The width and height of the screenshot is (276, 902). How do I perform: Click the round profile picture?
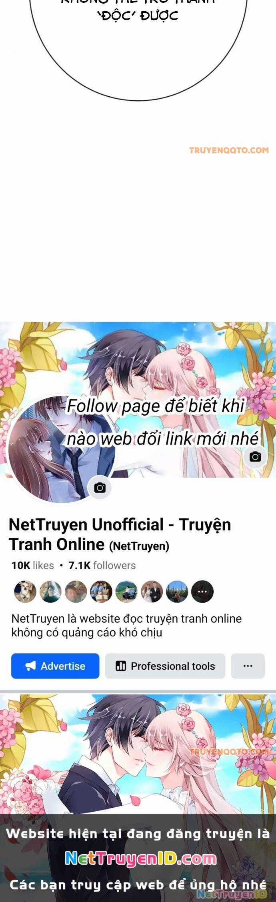61,449
